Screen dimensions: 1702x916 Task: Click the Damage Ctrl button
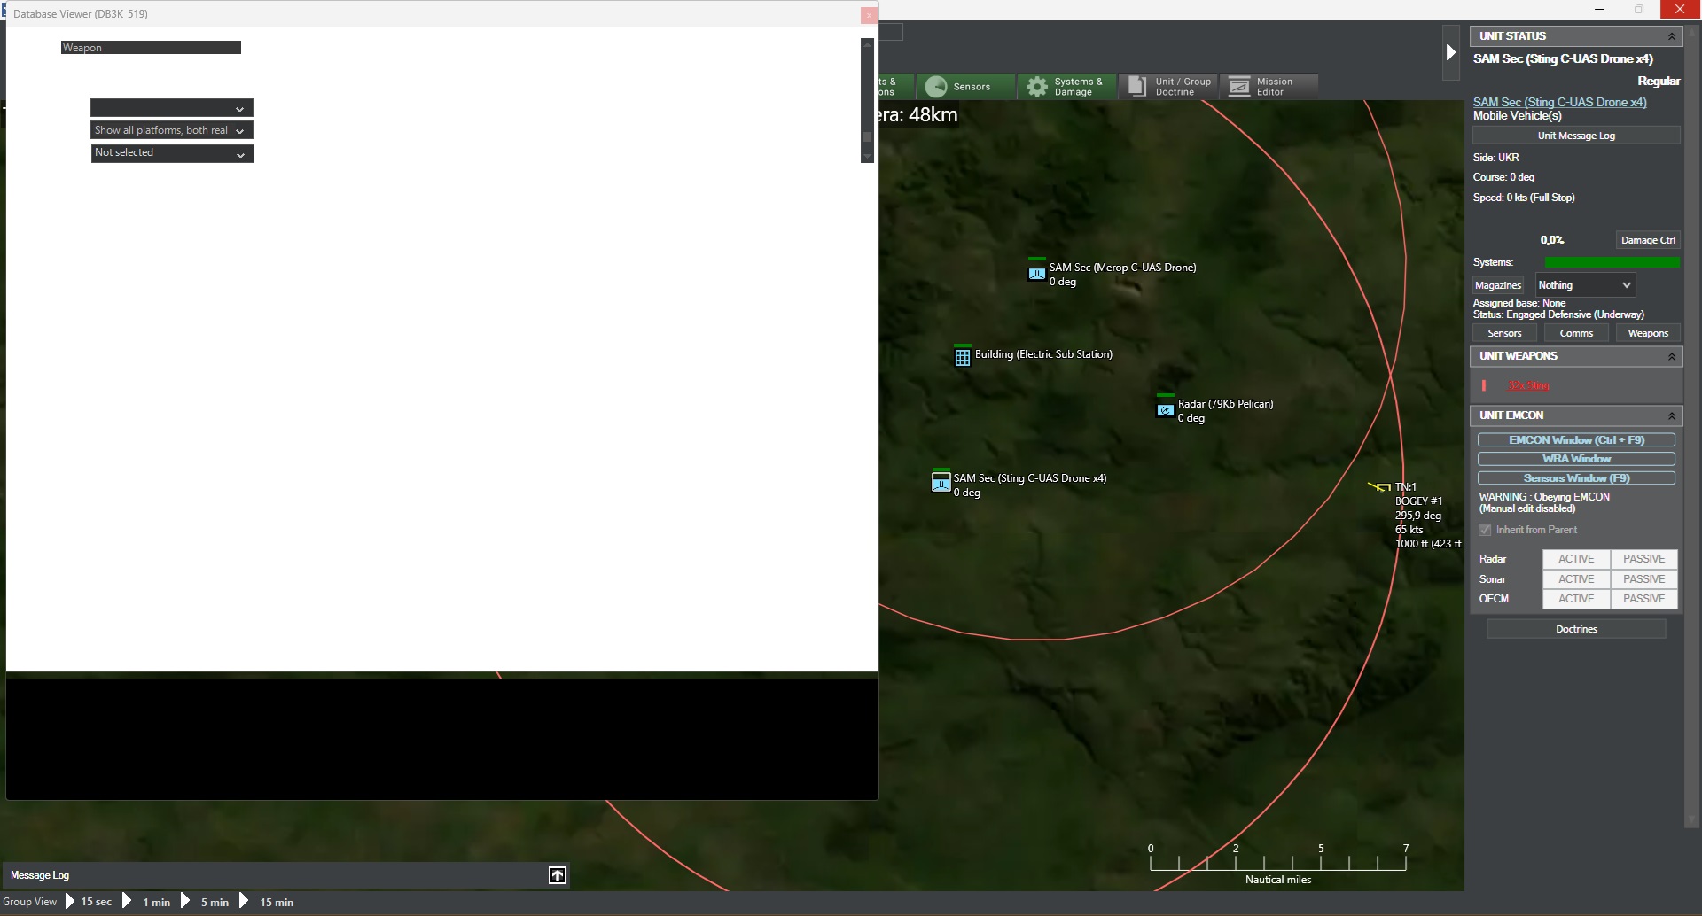click(x=1648, y=240)
